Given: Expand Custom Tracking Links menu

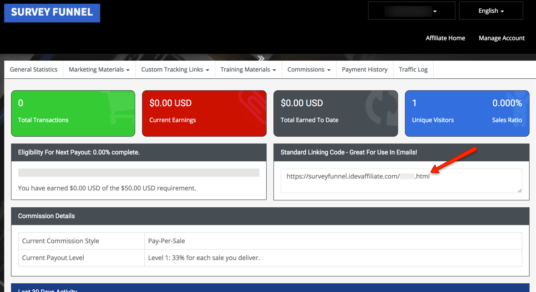Looking at the screenshot, I should [x=175, y=70].
